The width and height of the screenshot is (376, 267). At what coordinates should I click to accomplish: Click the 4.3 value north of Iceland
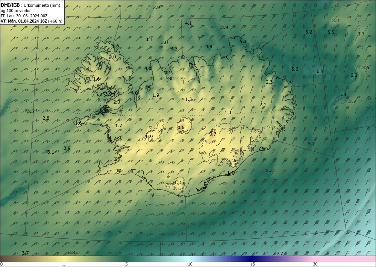point(174,49)
